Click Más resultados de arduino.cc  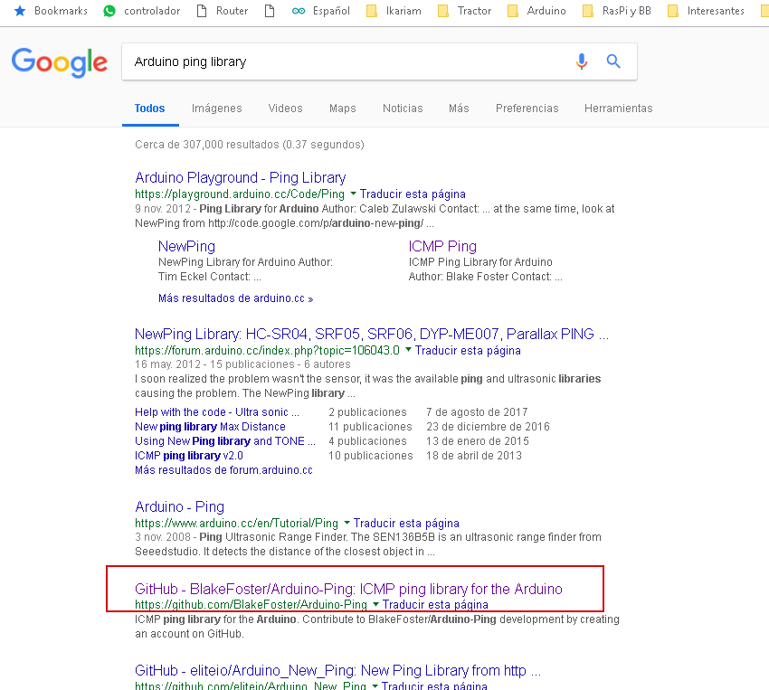235,298
